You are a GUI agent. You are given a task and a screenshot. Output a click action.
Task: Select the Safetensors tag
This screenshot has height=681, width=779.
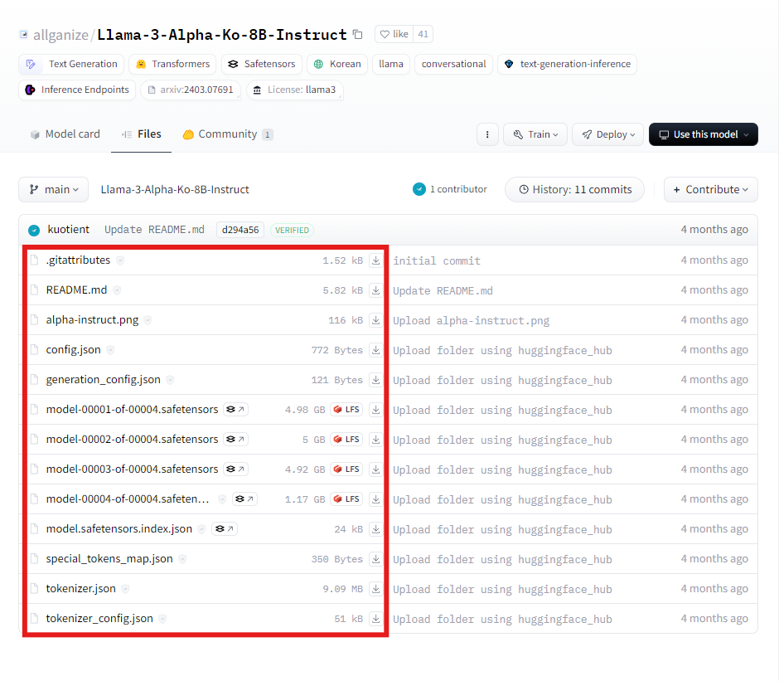pos(261,64)
